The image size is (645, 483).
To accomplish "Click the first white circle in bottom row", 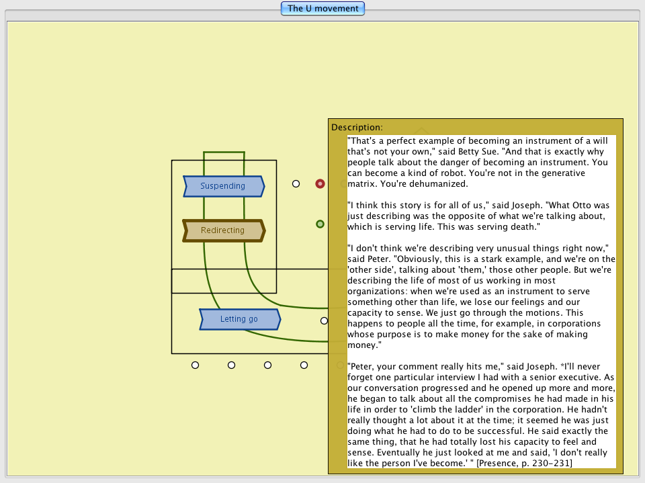I will [x=195, y=365].
